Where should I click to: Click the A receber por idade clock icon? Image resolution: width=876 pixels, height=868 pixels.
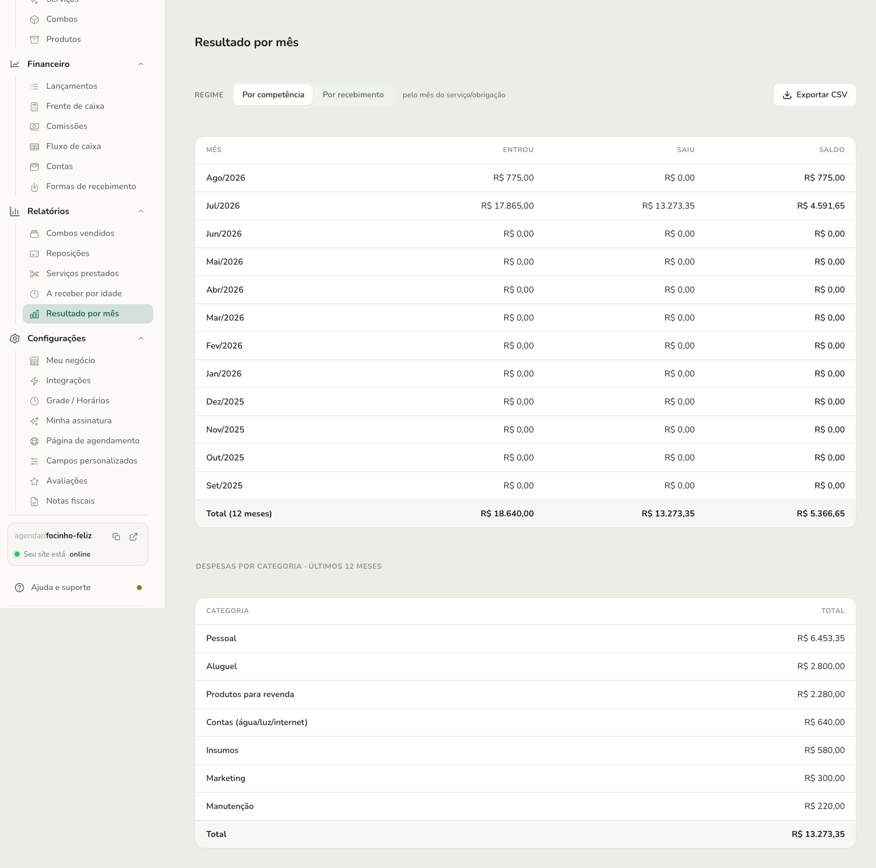click(x=35, y=294)
